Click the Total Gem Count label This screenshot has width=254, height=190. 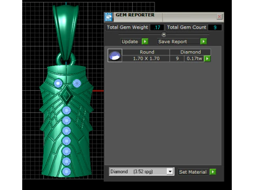tap(186, 27)
